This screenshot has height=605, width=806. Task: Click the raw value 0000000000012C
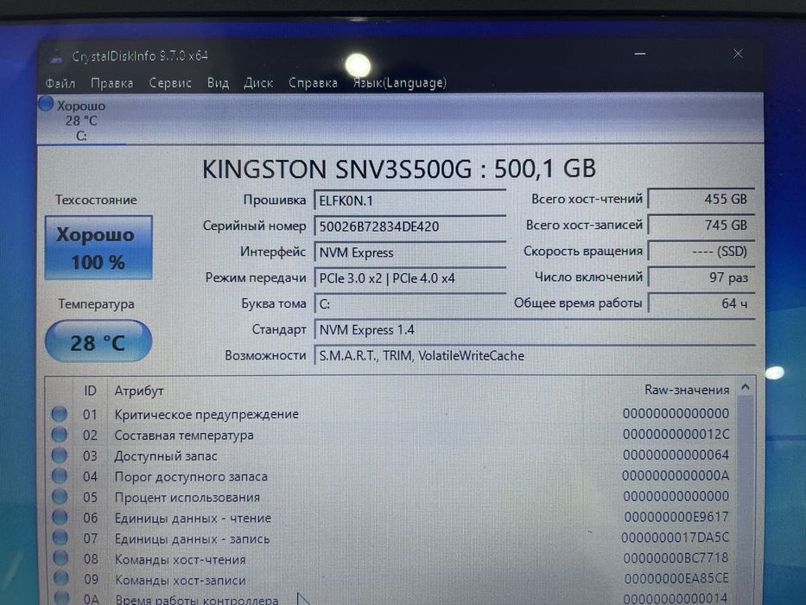coord(676,434)
